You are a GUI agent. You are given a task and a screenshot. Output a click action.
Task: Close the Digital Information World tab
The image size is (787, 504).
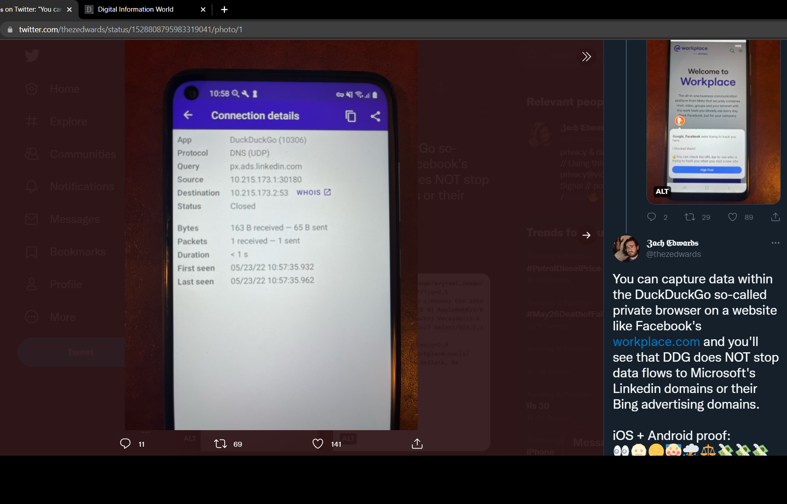point(203,9)
